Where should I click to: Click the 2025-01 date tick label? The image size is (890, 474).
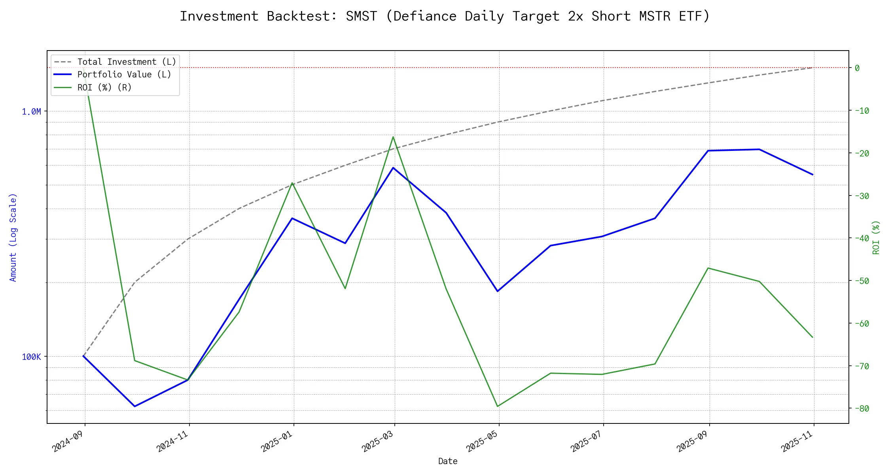pyautogui.click(x=276, y=441)
